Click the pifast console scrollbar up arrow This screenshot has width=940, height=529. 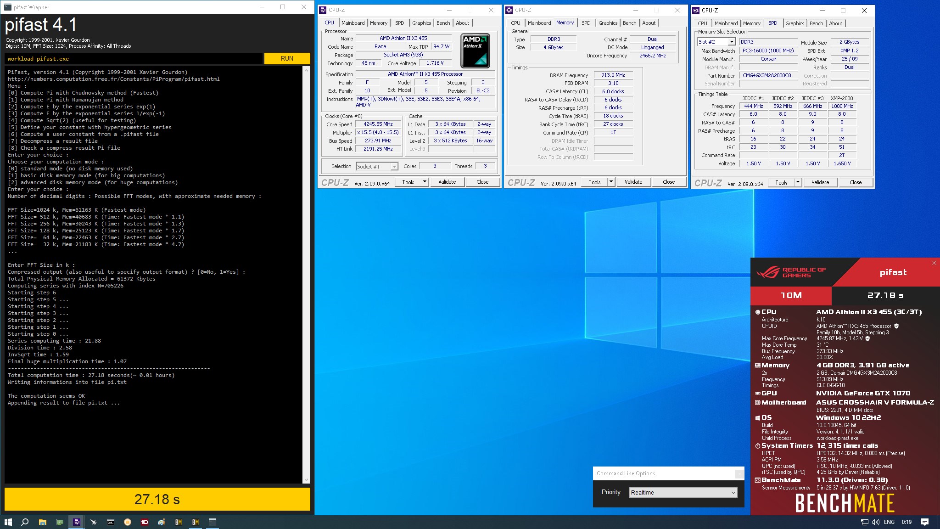point(306,70)
